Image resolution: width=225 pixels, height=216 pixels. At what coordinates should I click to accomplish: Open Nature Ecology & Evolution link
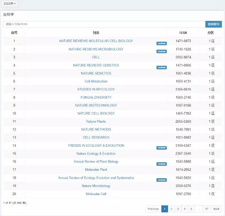[x=96, y=154]
